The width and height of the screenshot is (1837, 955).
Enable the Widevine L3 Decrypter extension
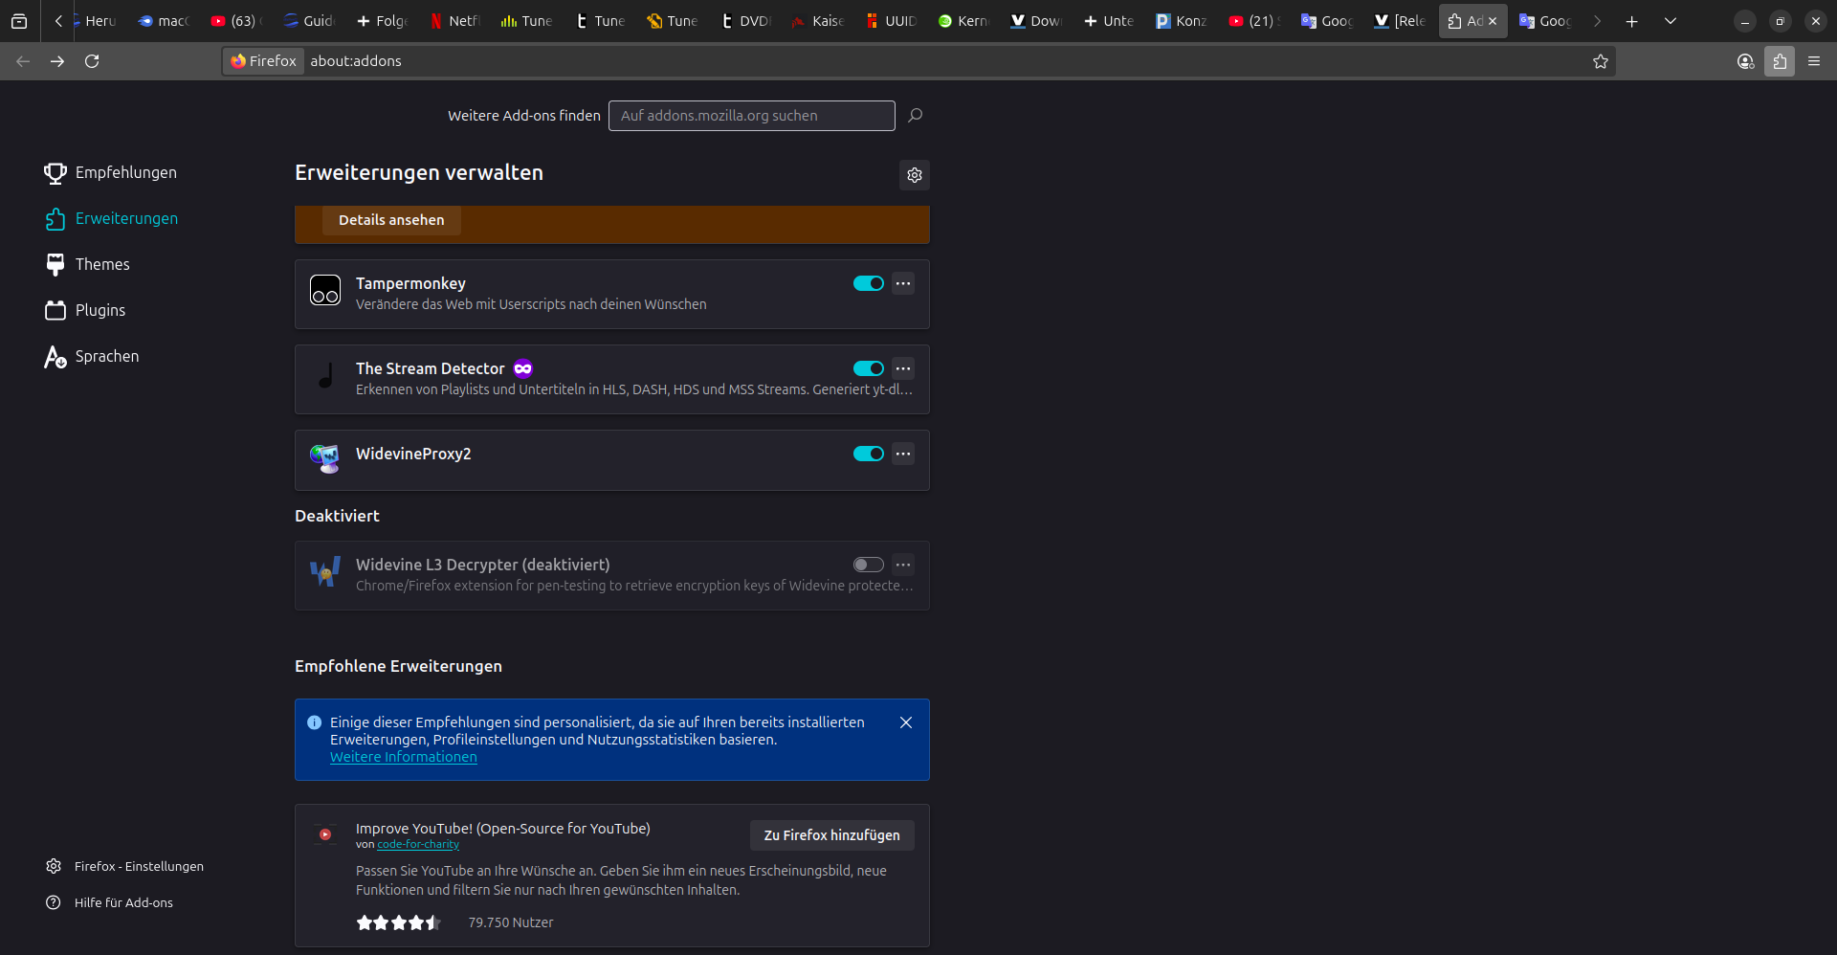(869, 565)
